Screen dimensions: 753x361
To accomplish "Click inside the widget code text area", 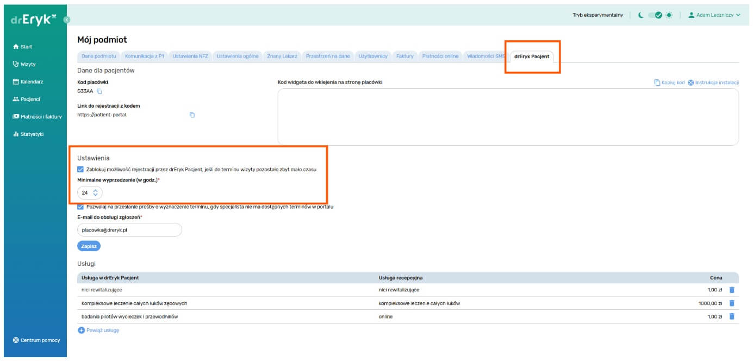I will point(508,116).
